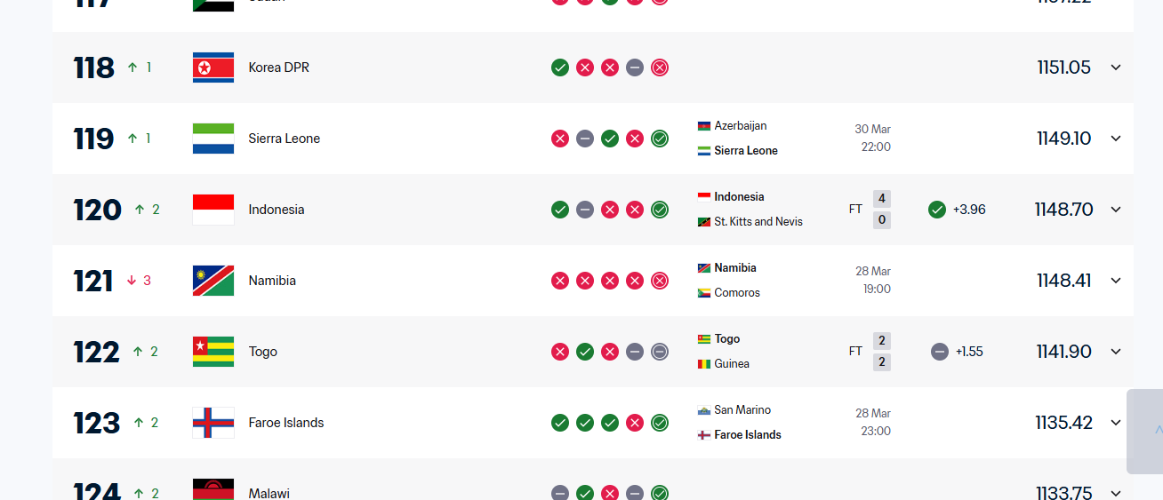The height and width of the screenshot is (500, 1163).
Task: Click Indonesia's 4-0 full-time score
Action: [x=881, y=210]
